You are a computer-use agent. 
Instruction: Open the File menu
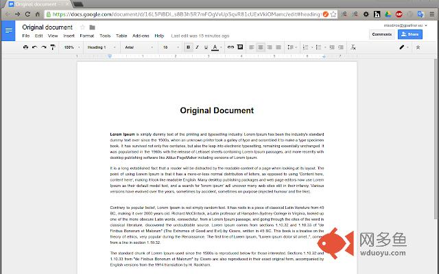pos(26,36)
